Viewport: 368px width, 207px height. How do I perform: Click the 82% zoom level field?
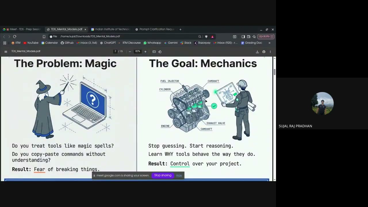click(138, 51)
